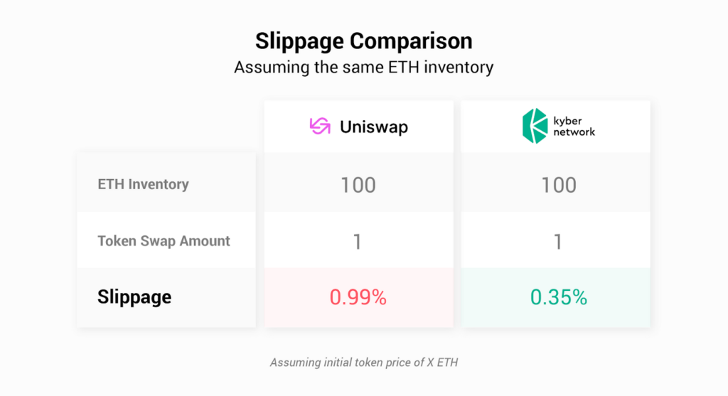Click the word Inventory in ETH Inventory label
Viewport: 728px width, 396px height.
tap(159, 184)
